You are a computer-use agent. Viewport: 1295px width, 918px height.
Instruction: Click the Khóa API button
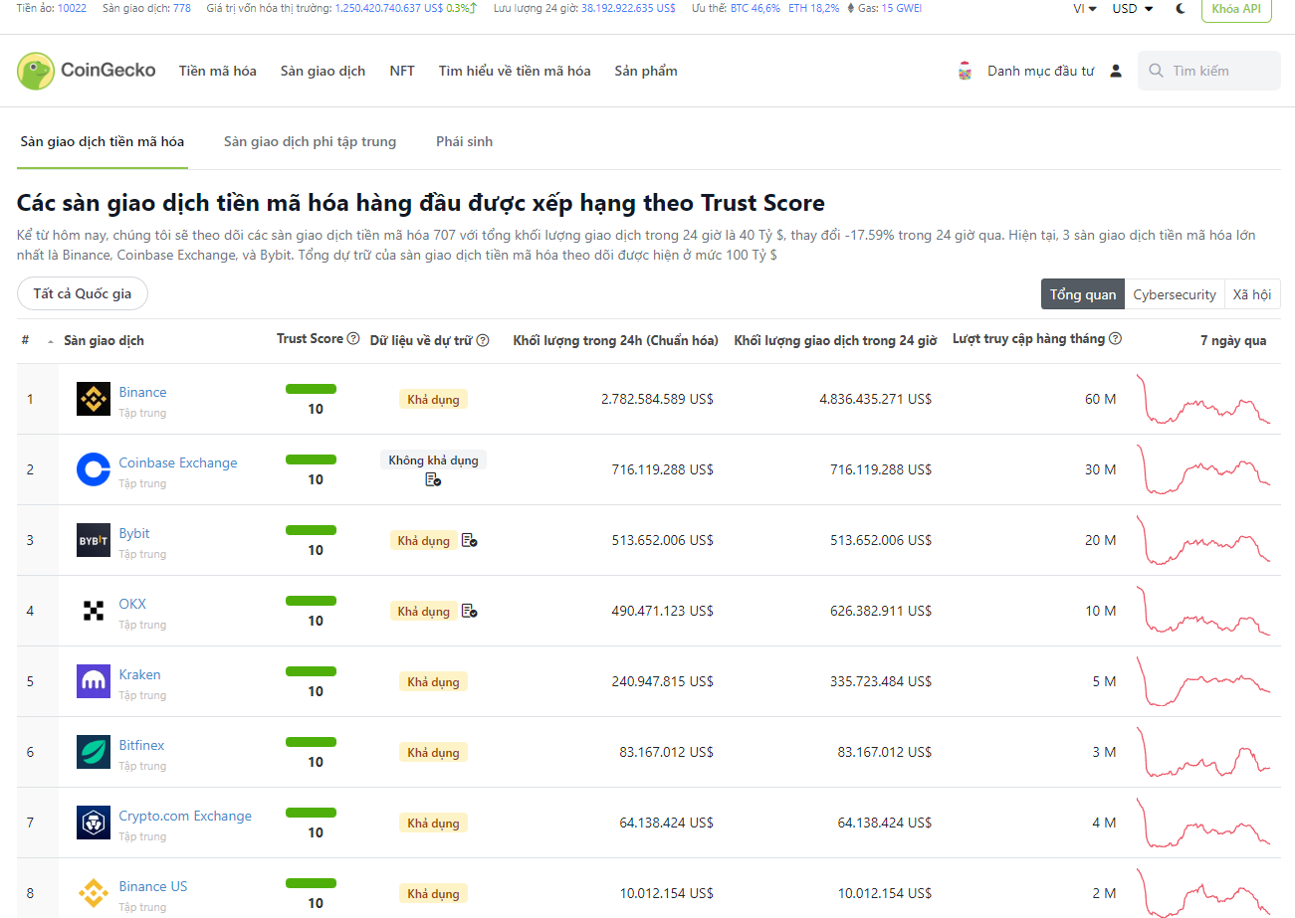pos(1236,9)
